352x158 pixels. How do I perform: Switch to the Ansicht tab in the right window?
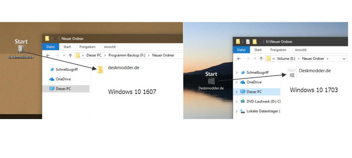(x=301, y=50)
